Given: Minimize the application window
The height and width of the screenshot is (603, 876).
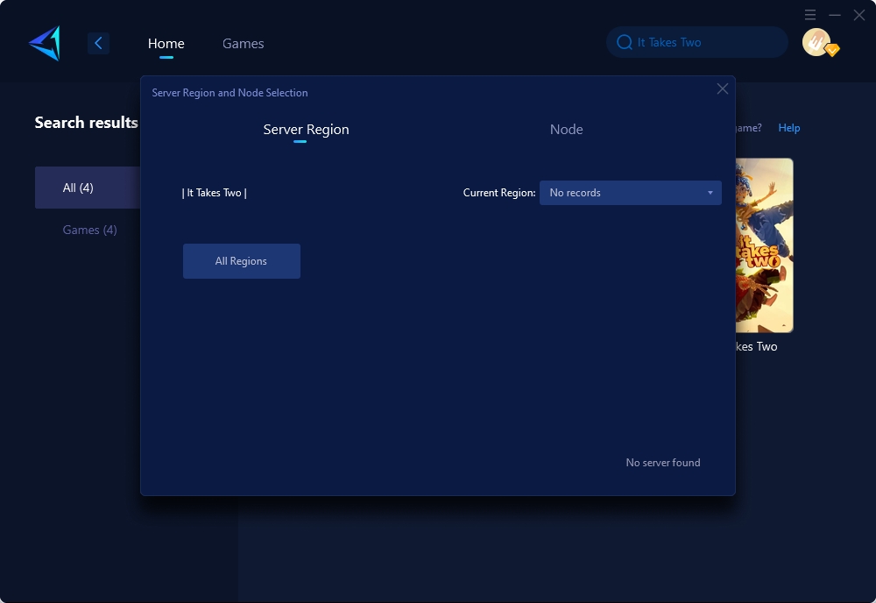Looking at the screenshot, I should point(835,15).
